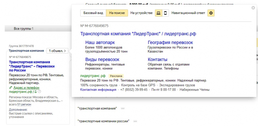This screenshot has width=258, height=126.
Task: Open the Виды перевозок sitelink
Action: pyautogui.click(x=102, y=59)
